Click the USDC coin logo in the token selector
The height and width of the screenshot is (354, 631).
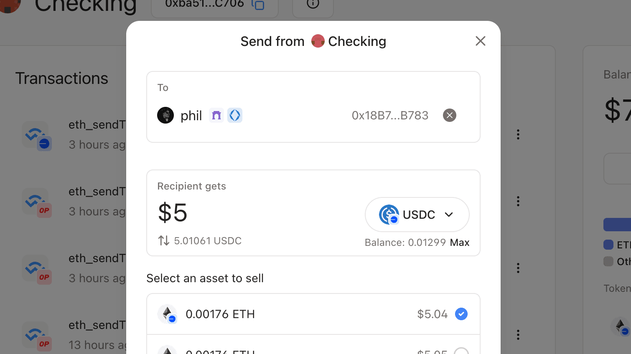click(x=389, y=215)
